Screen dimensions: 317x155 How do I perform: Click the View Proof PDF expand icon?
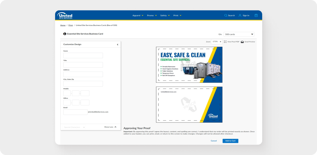click(225, 42)
